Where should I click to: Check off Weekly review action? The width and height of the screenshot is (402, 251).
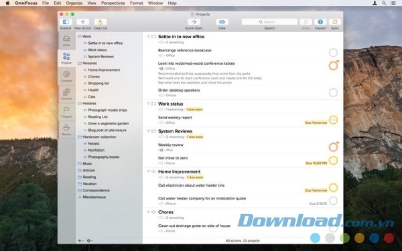click(x=333, y=147)
